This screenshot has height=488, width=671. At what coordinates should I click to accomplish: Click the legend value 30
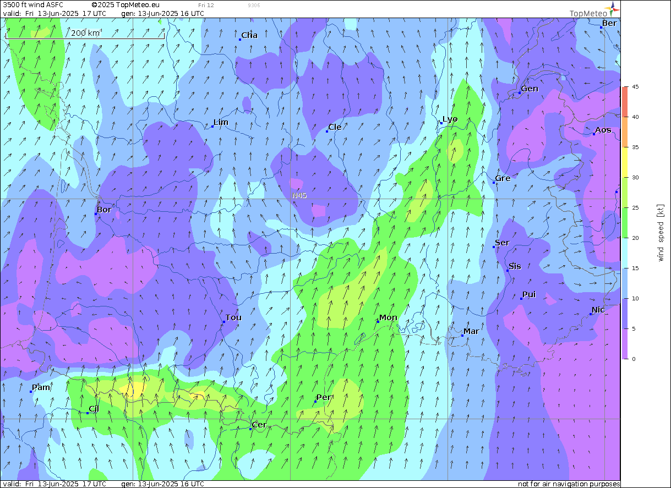pyautogui.click(x=635, y=178)
